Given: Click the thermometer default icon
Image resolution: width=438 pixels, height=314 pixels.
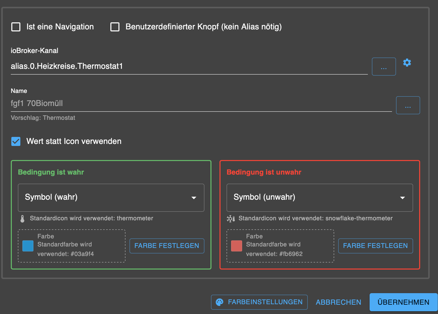Looking at the screenshot, I should [22, 219].
